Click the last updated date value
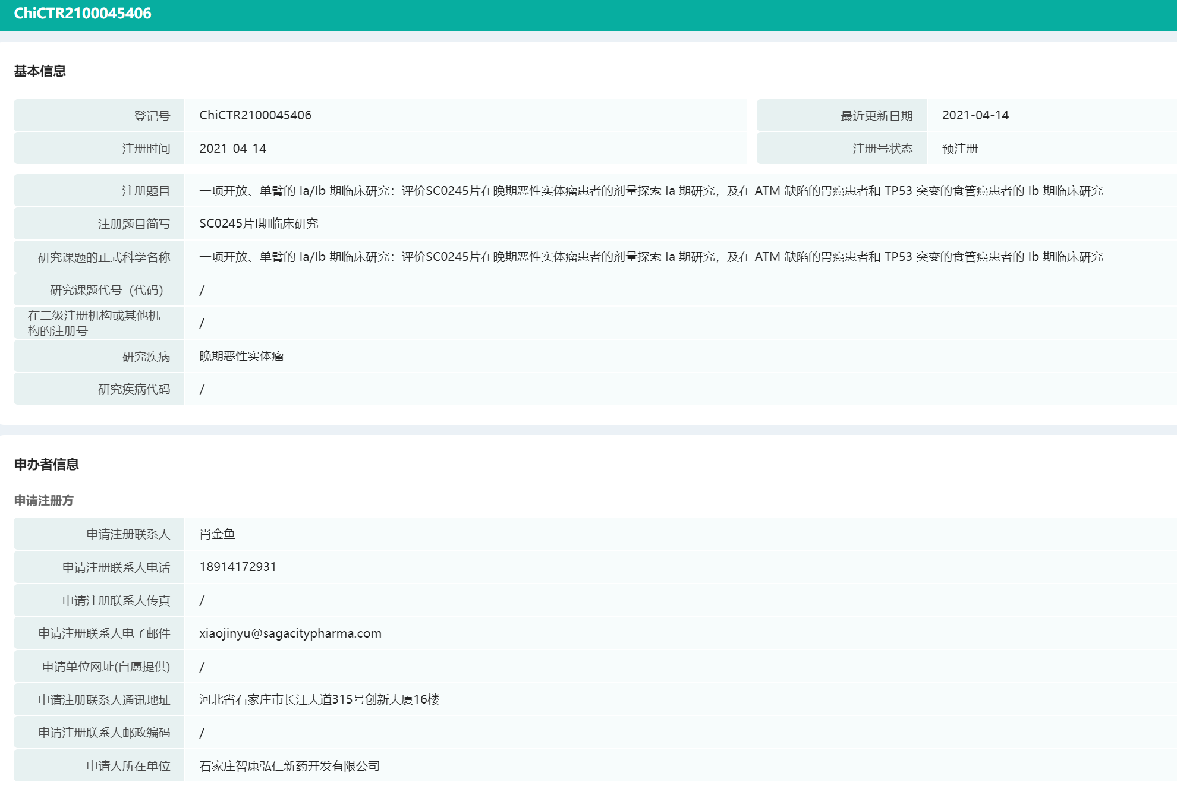1177x798 pixels. [975, 115]
